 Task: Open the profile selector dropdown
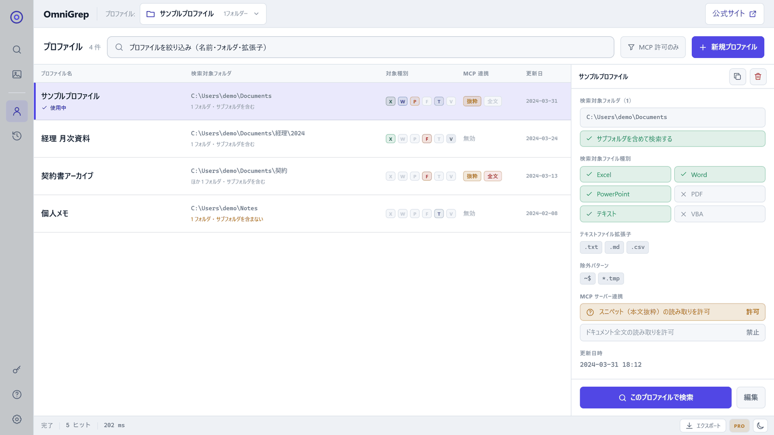(203, 14)
